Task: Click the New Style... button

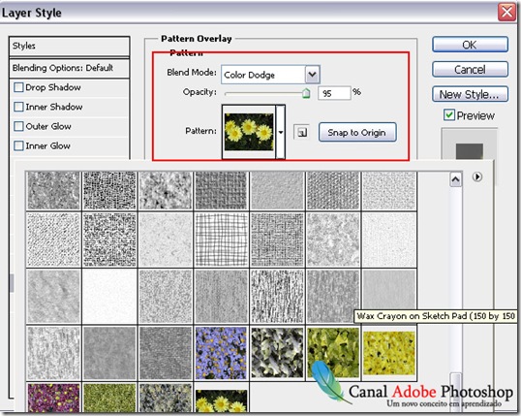Action: 470,94
